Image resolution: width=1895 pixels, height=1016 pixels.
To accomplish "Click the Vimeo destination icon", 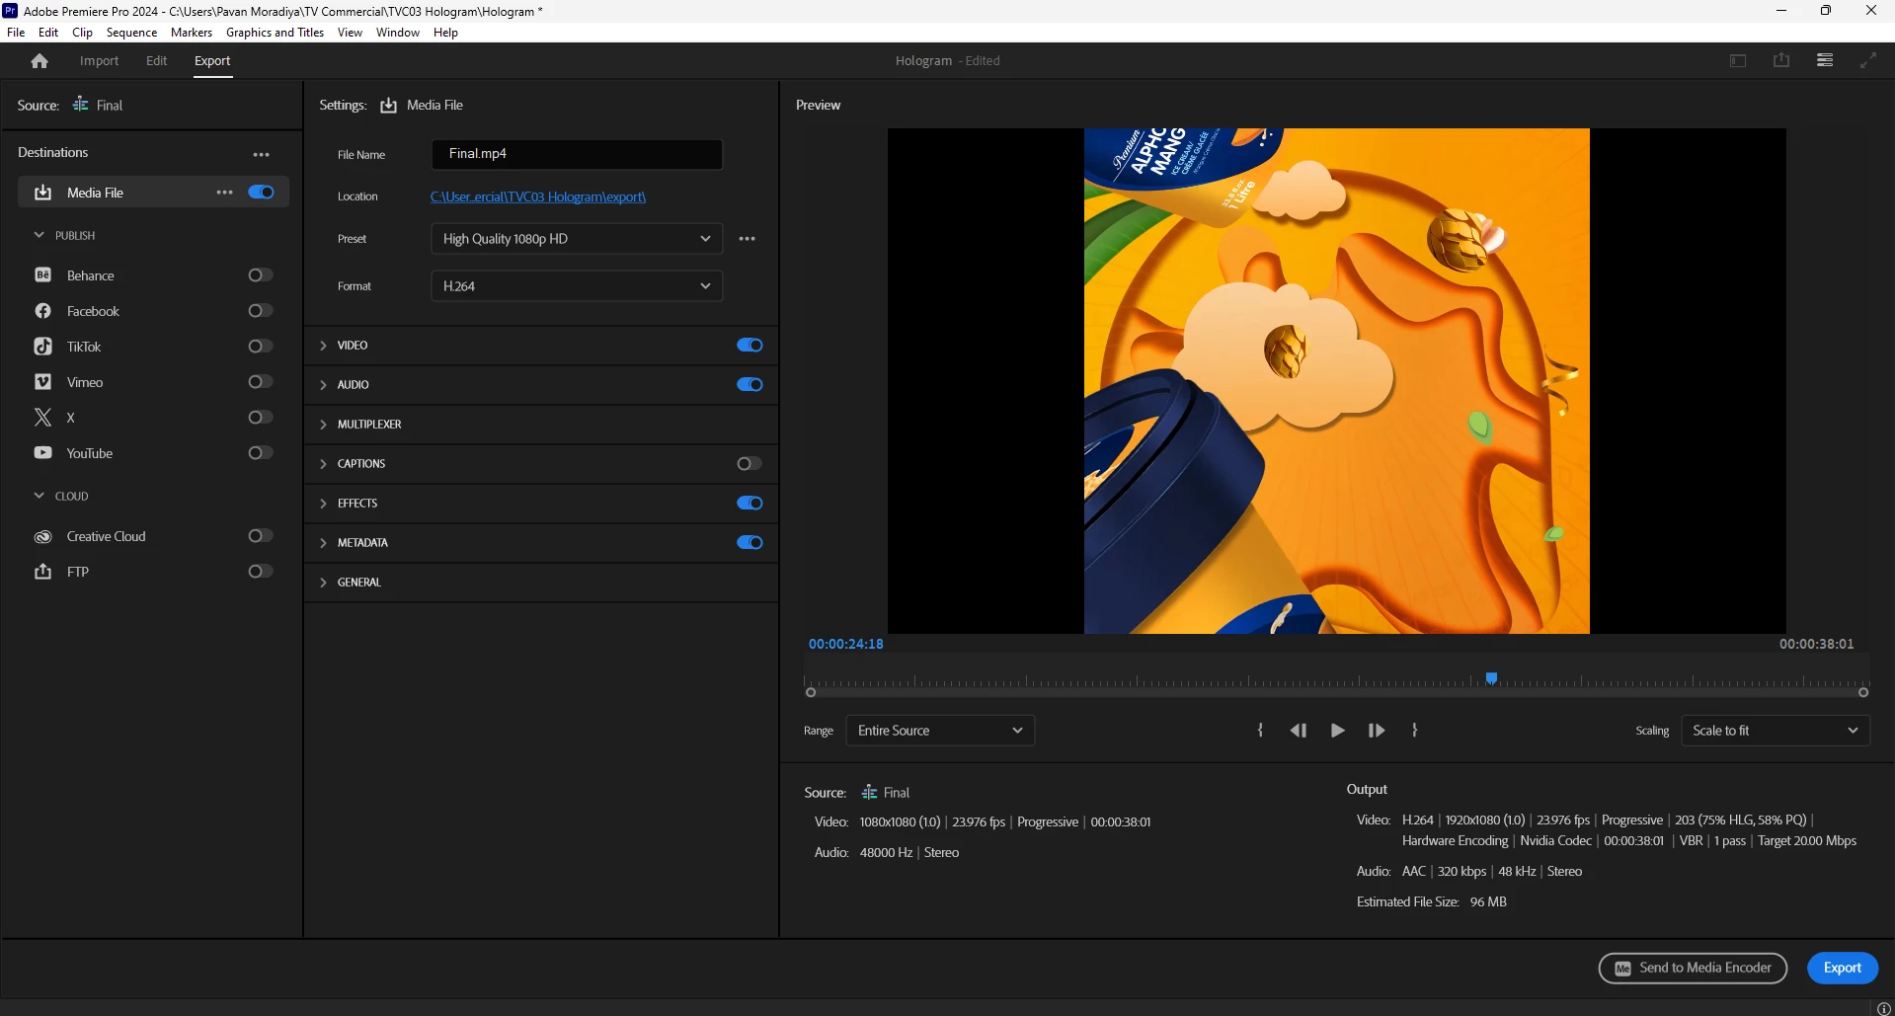I will (x=42, y=382).
